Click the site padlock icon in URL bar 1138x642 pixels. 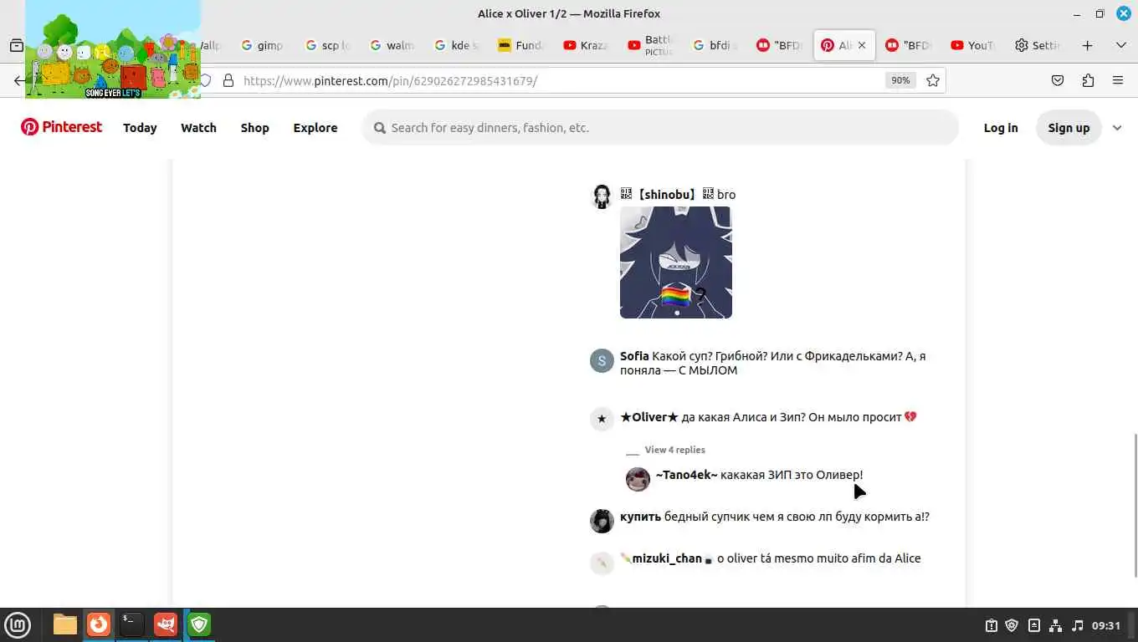(x=228, y=80)
